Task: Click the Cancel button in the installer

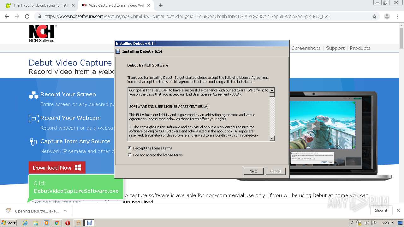Action: point(275,171)
